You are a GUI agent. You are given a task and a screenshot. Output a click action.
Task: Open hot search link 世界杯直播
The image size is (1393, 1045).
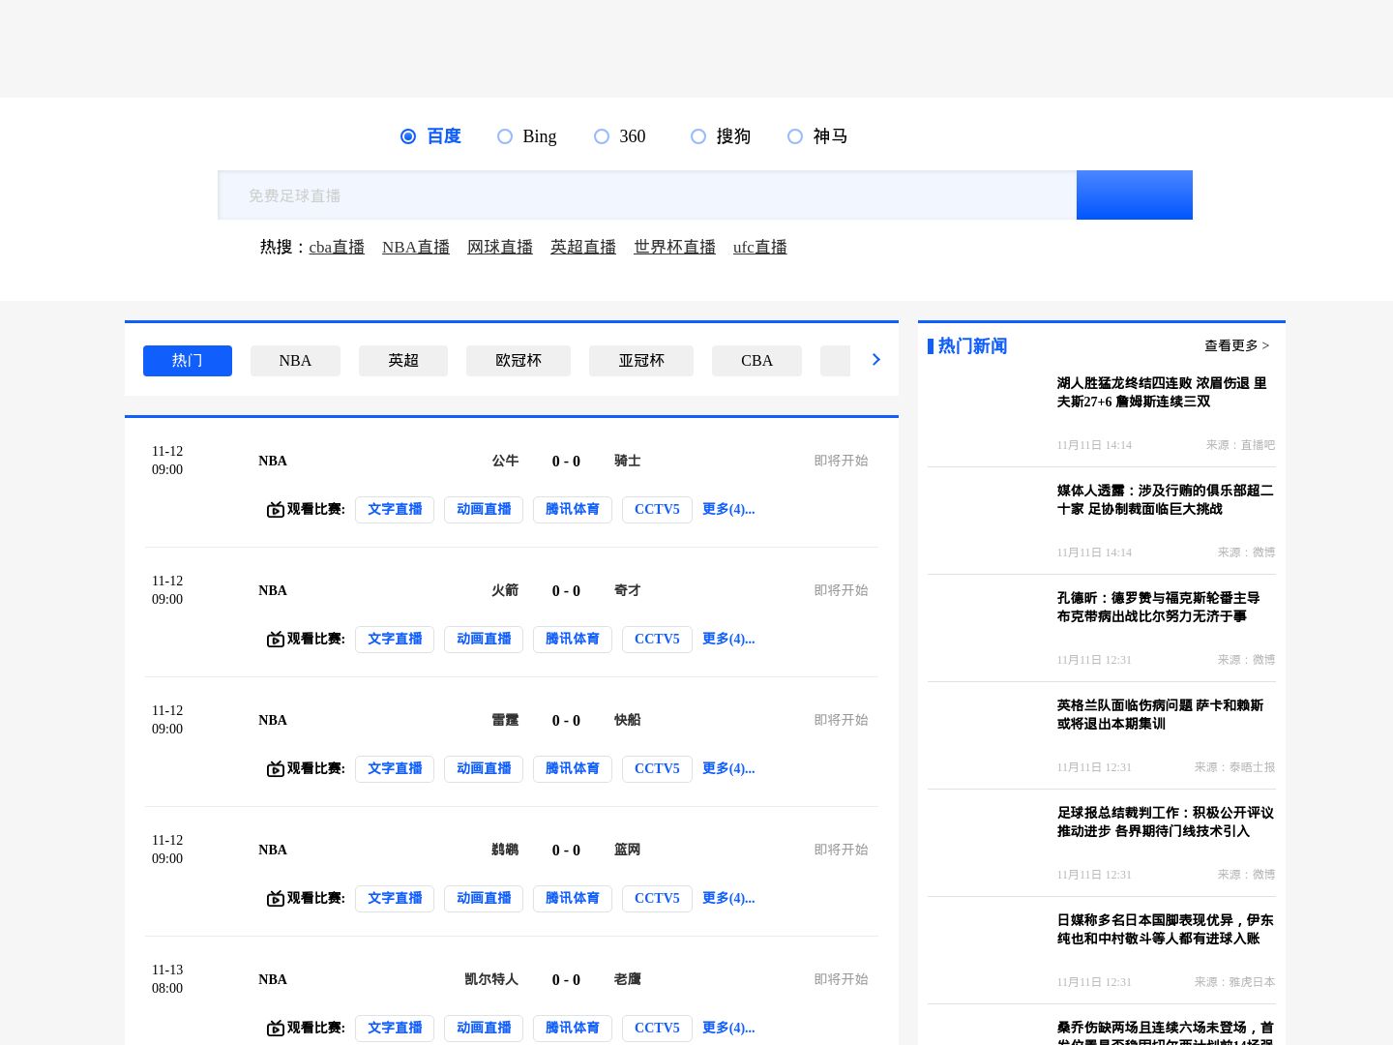(674, 247)
